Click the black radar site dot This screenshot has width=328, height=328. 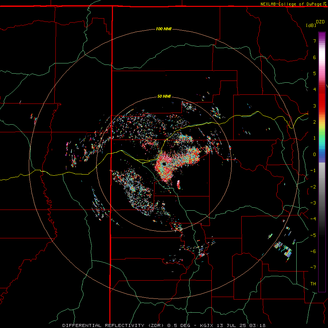pyautogui.click(x=164, y=164)
